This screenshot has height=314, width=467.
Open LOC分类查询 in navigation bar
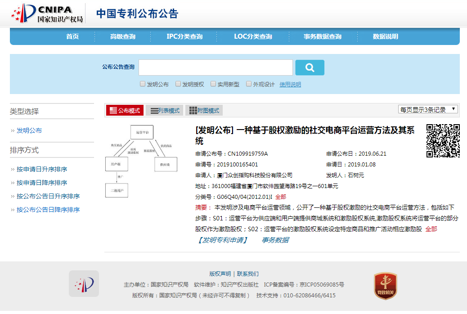[253, 36]
